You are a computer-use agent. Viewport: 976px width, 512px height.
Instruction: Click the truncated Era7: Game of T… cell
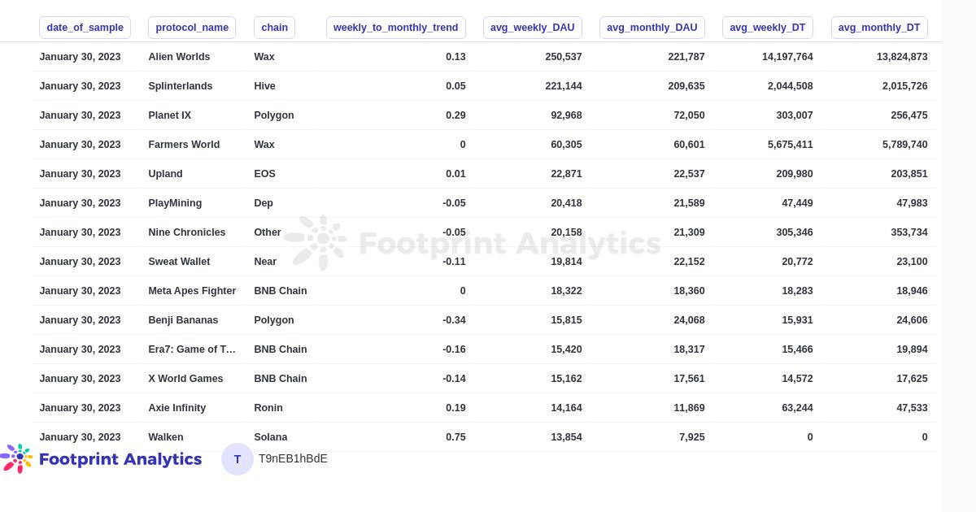(x=192, y=349)
